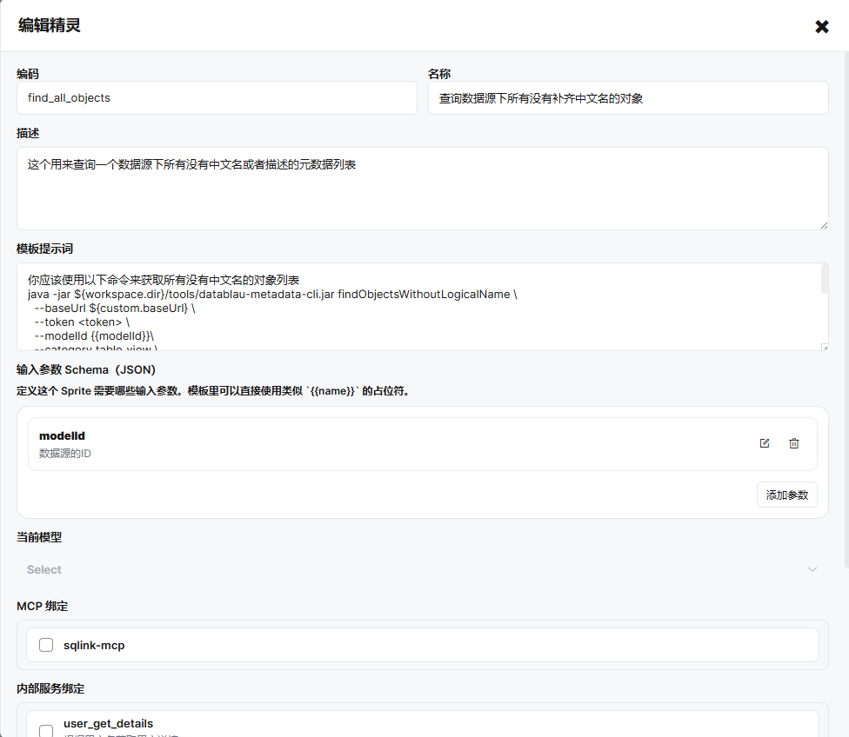Click the --token <token> line

pos(82,322)
